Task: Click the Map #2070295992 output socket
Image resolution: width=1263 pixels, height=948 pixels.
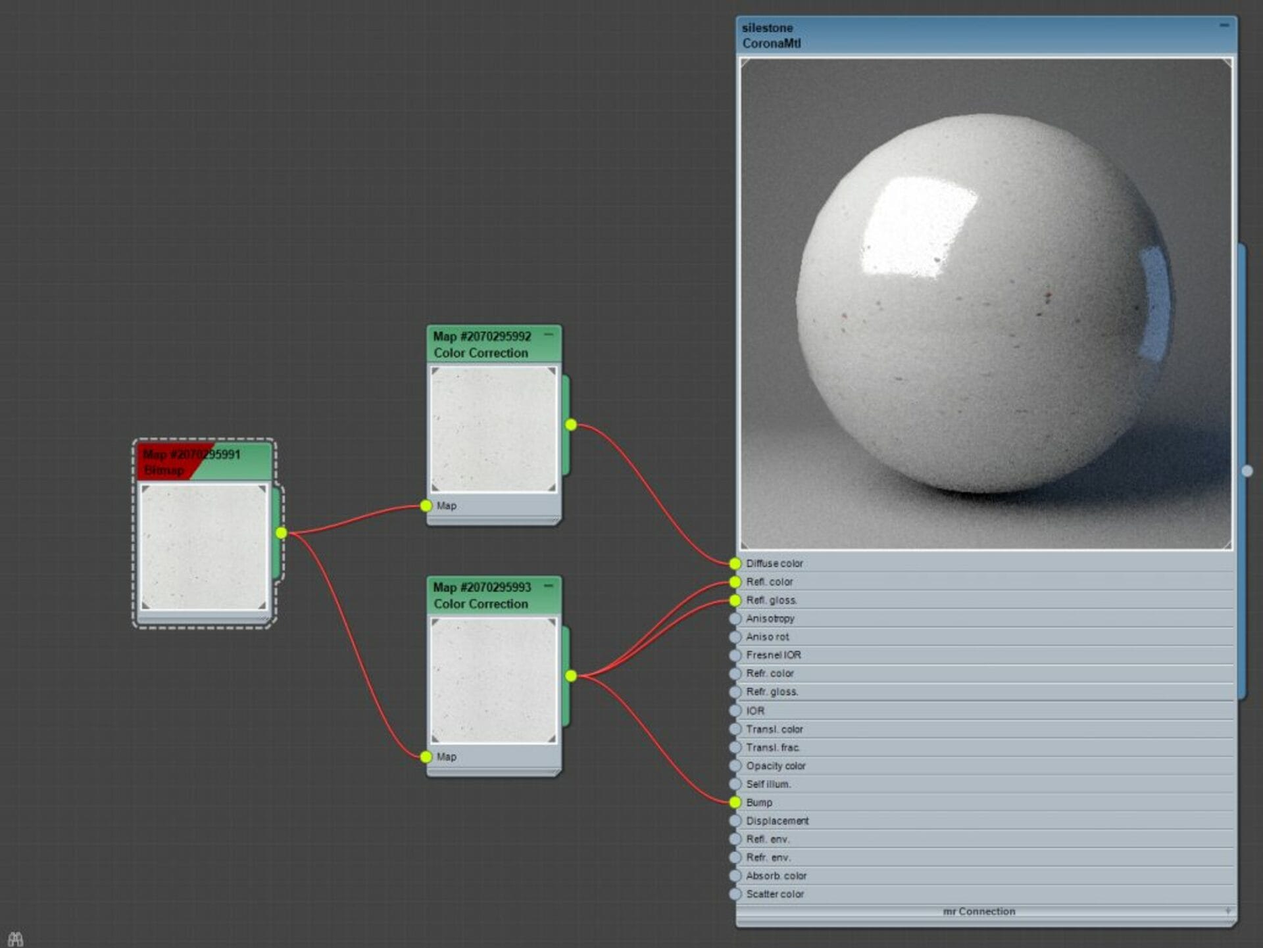Action: [x=571, y=425]
